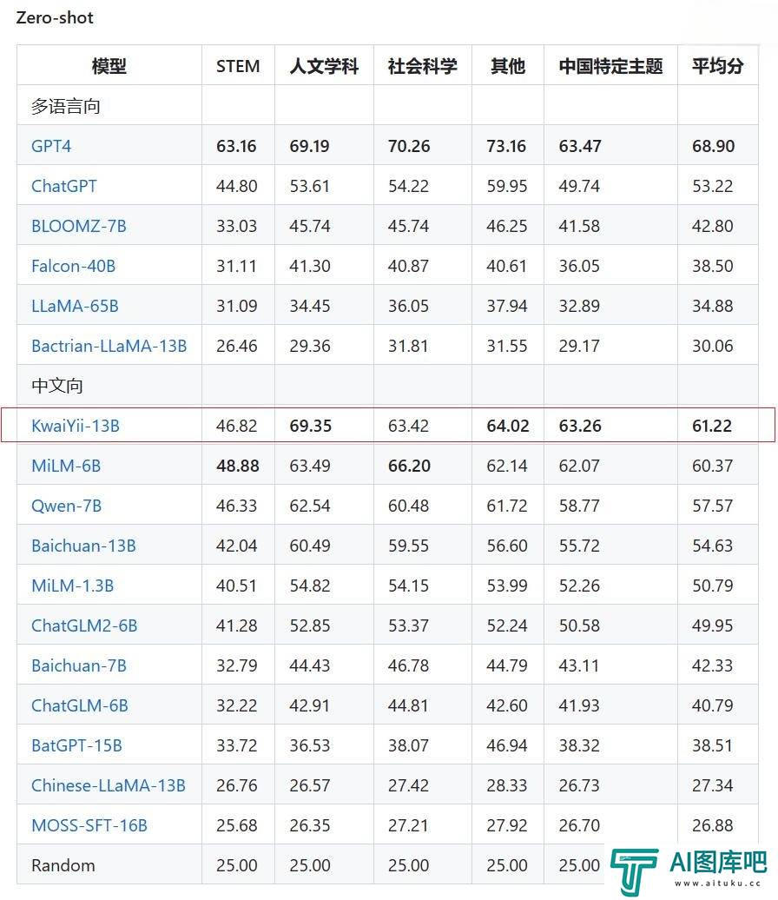
Task: Click the 平均分 column header
Action: (717, 66)
